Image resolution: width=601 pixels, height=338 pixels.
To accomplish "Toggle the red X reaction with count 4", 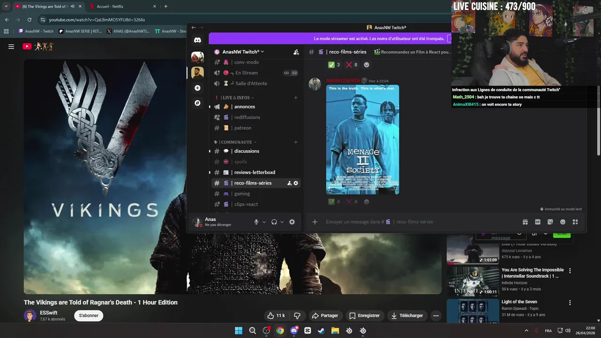I will [352, 202].
